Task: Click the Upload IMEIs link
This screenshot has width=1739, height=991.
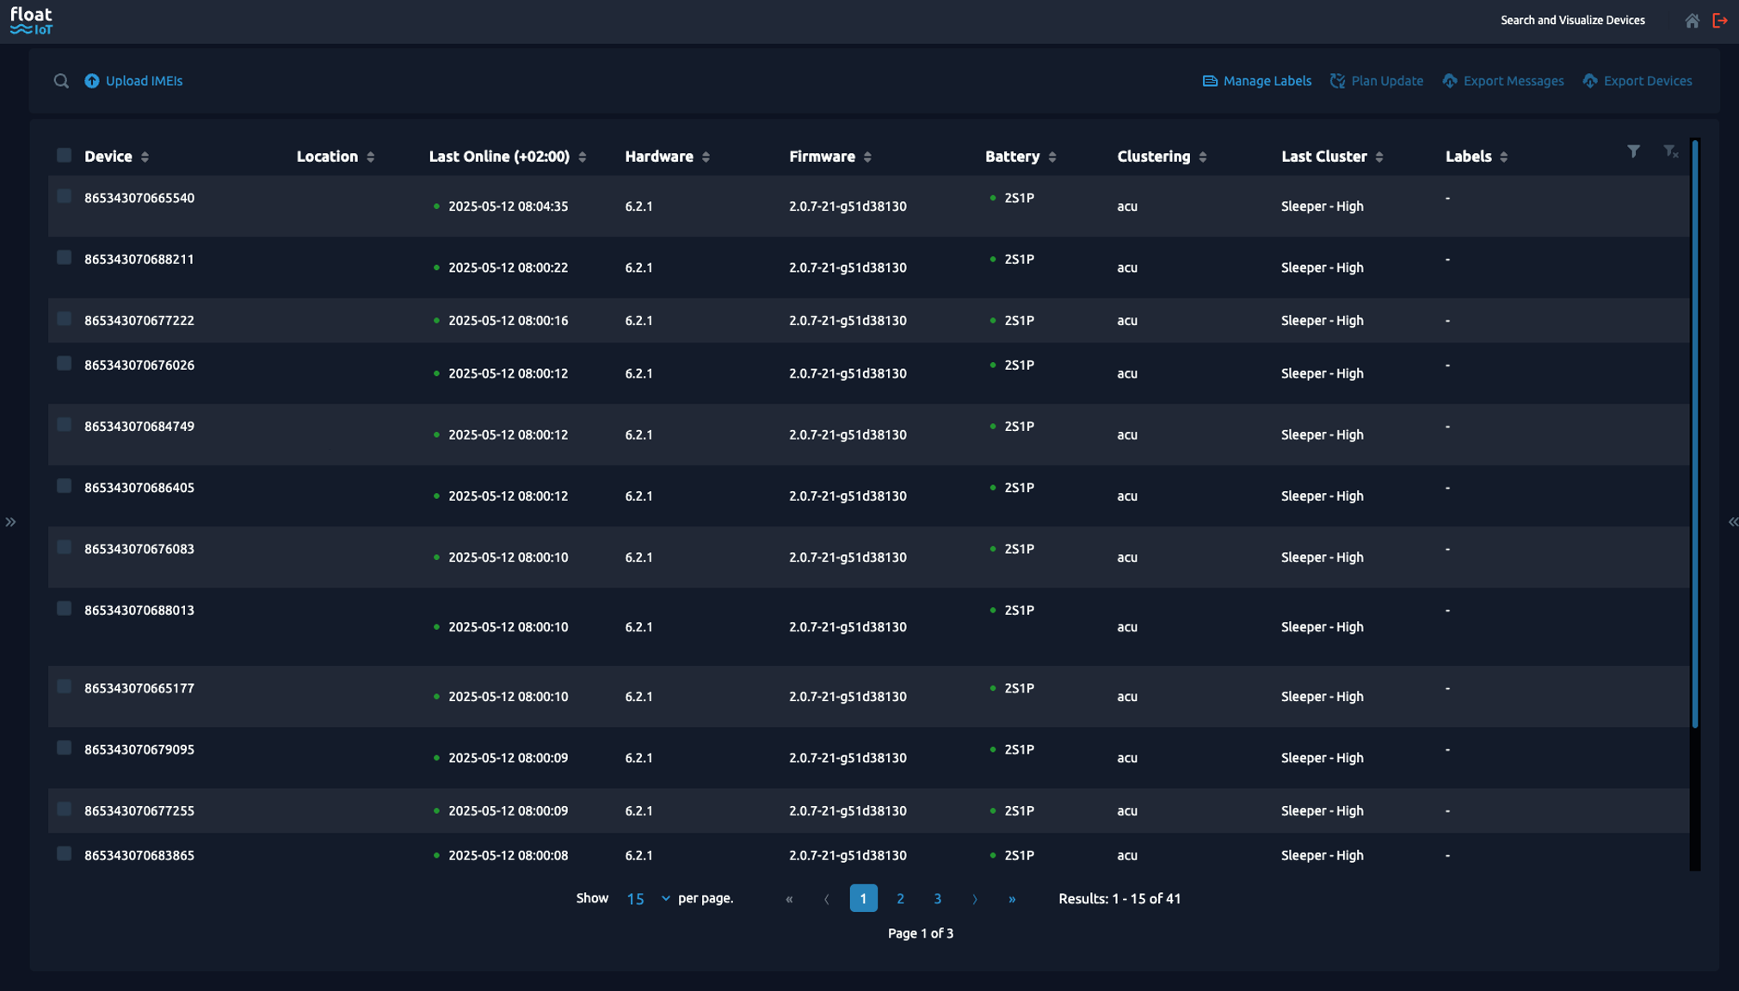Action: coord(144,81)
